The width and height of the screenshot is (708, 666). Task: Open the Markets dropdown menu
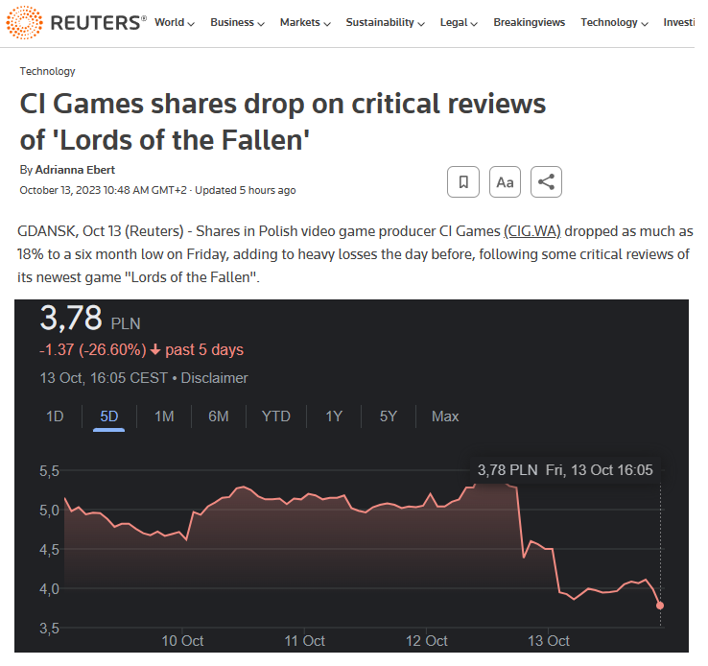click(x=305, y=22)
